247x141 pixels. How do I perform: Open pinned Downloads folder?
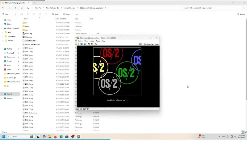pos(10,53)
